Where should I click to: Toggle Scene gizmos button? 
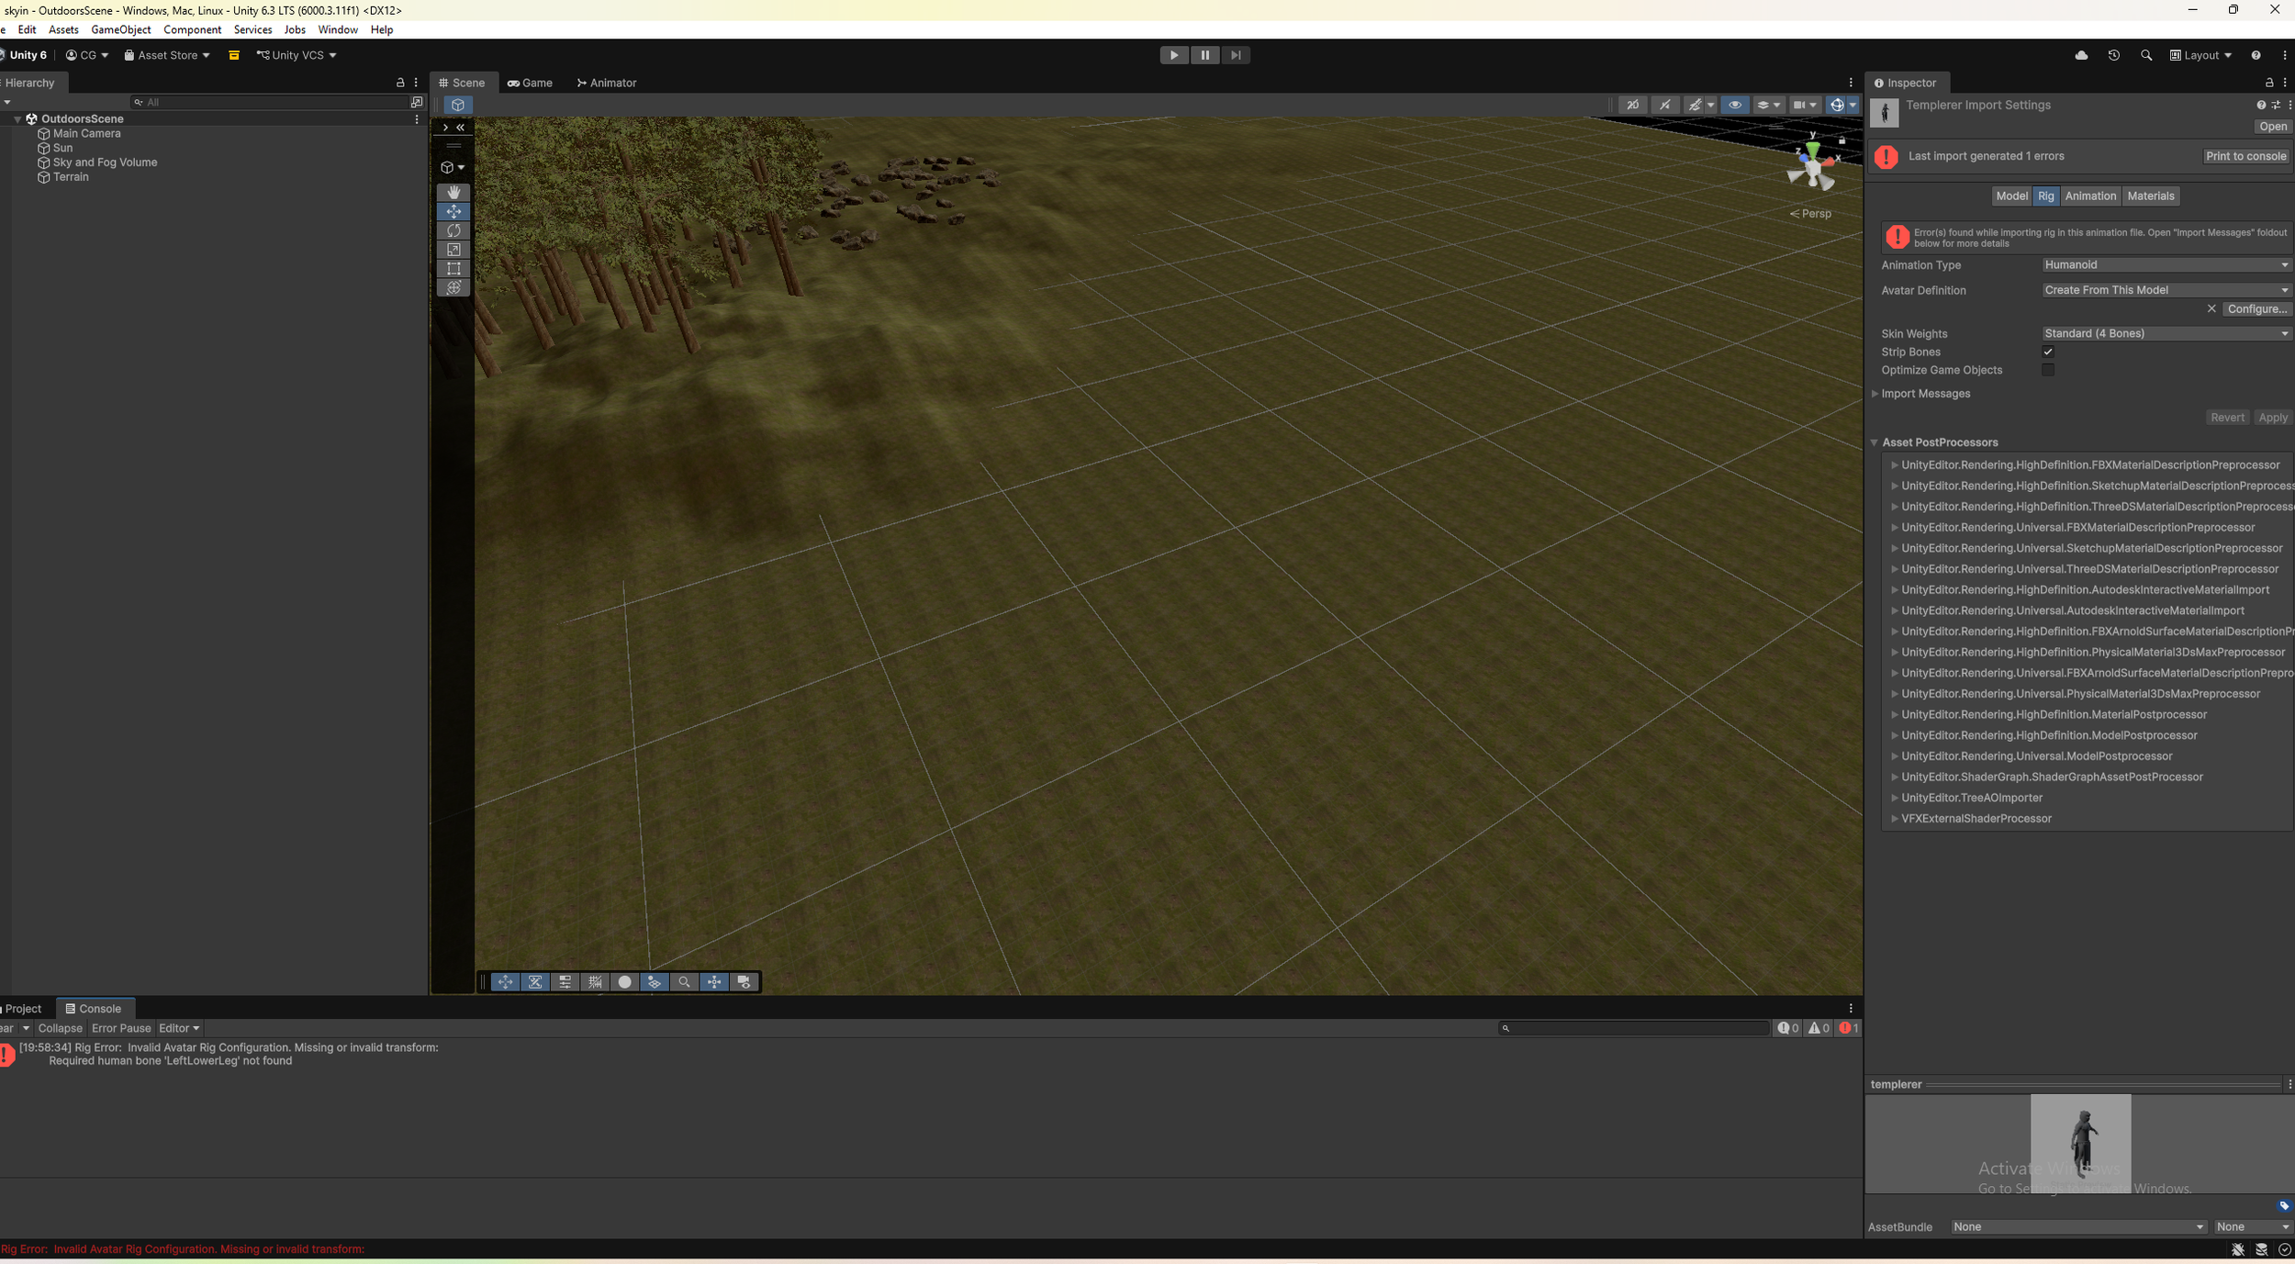(1837, 106)
